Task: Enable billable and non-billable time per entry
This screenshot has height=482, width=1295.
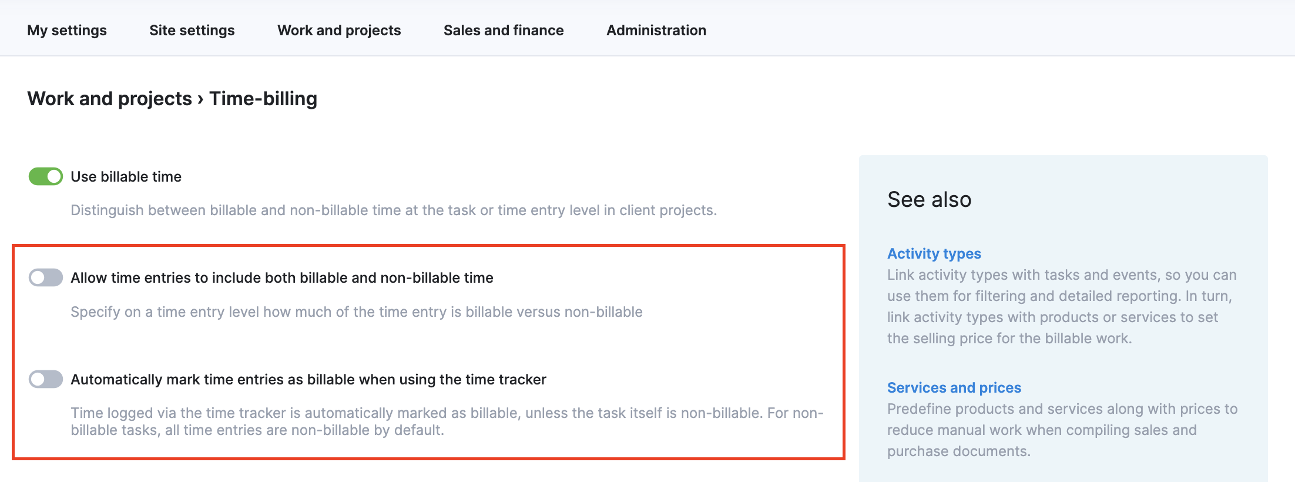Action: pos(46,277)
